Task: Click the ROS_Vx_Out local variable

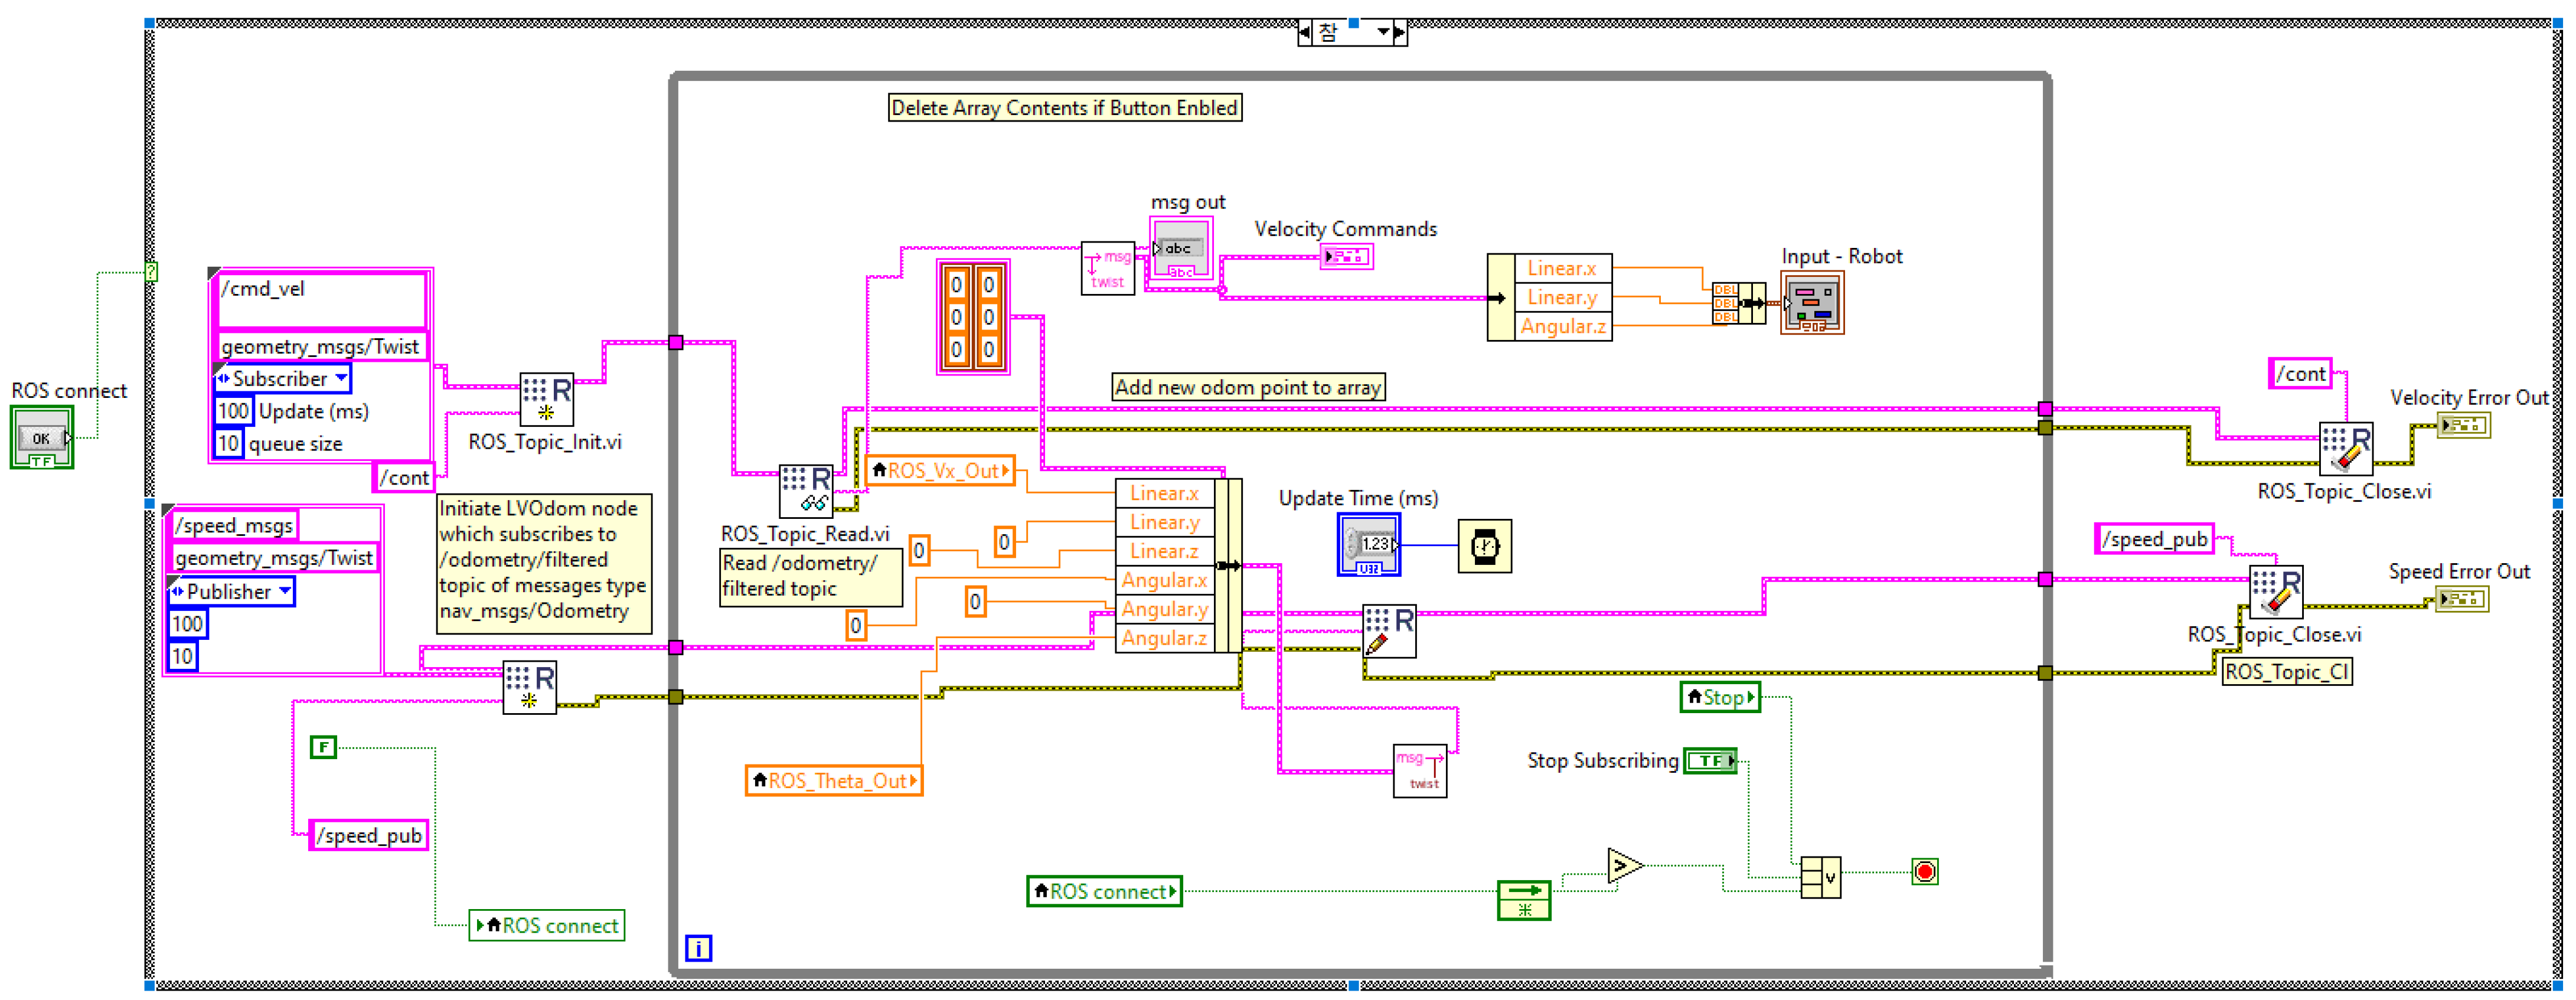Action: [940, 470]
